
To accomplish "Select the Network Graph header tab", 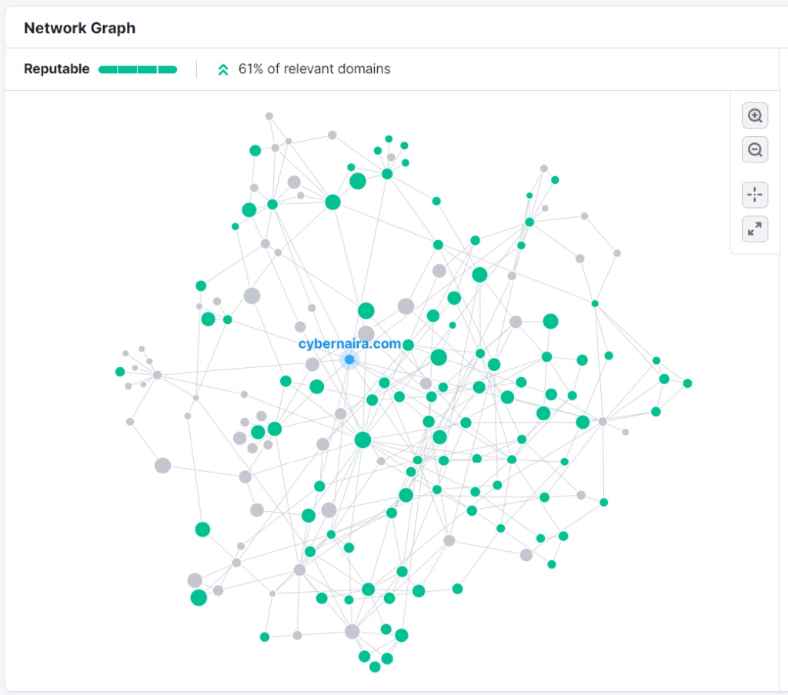I will pos(79,28).
